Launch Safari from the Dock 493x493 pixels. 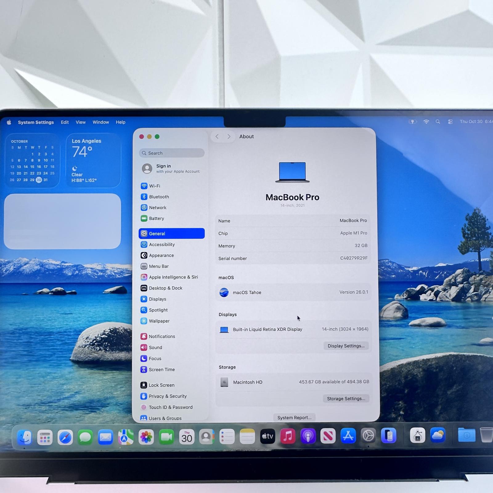pyautogui.click(x=65, y=437)
